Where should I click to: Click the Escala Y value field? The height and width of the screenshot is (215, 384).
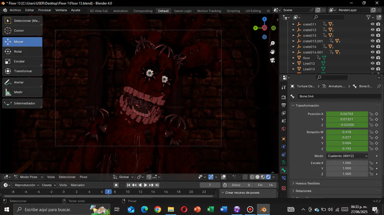(x=347, y=168)
